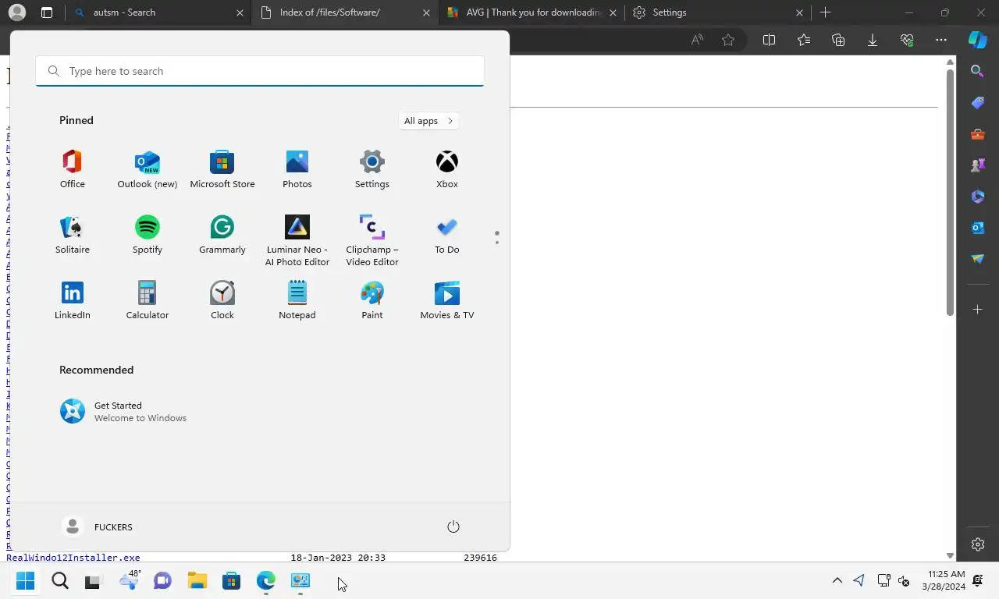The width and height of the screenshot is (999, 599).
Task: Open the Clock app
Action: (x=222, y=300)
